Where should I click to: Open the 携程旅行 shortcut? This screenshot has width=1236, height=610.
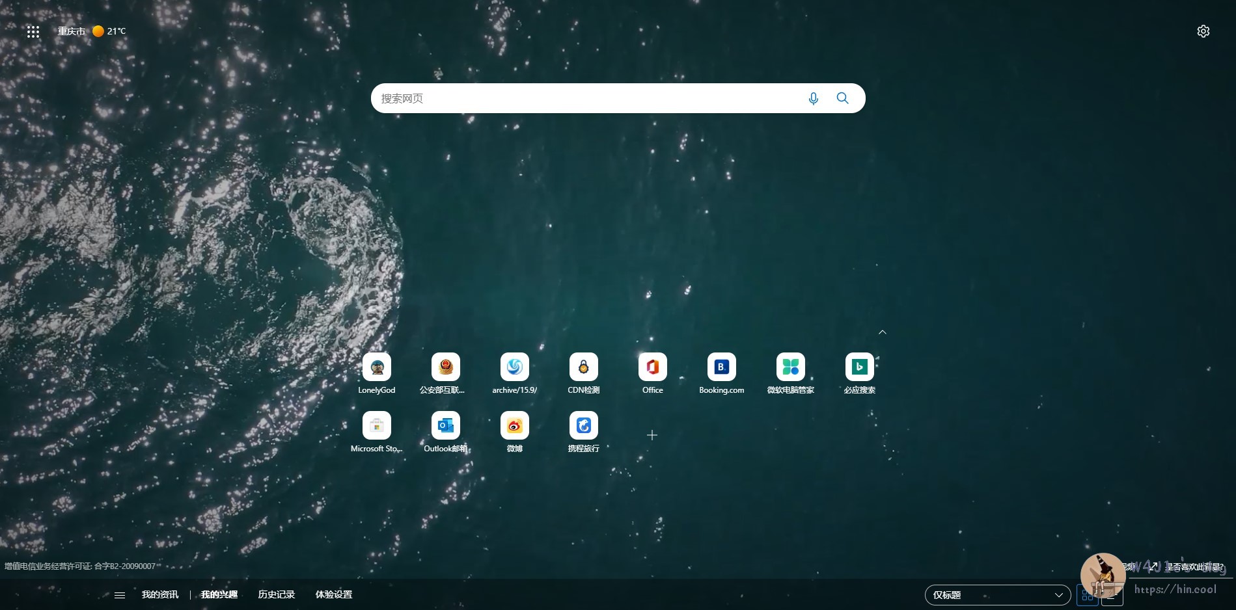click(583, 425)
